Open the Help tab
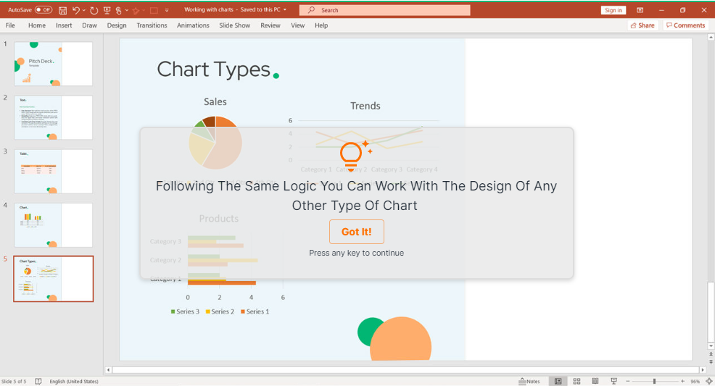This screenshot has height=386, width=715. [x=321, y=25]
